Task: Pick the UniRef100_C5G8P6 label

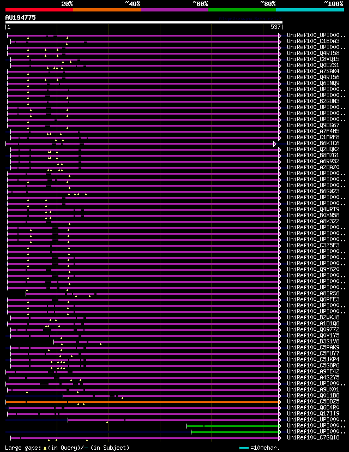Action: click(314, 366)
